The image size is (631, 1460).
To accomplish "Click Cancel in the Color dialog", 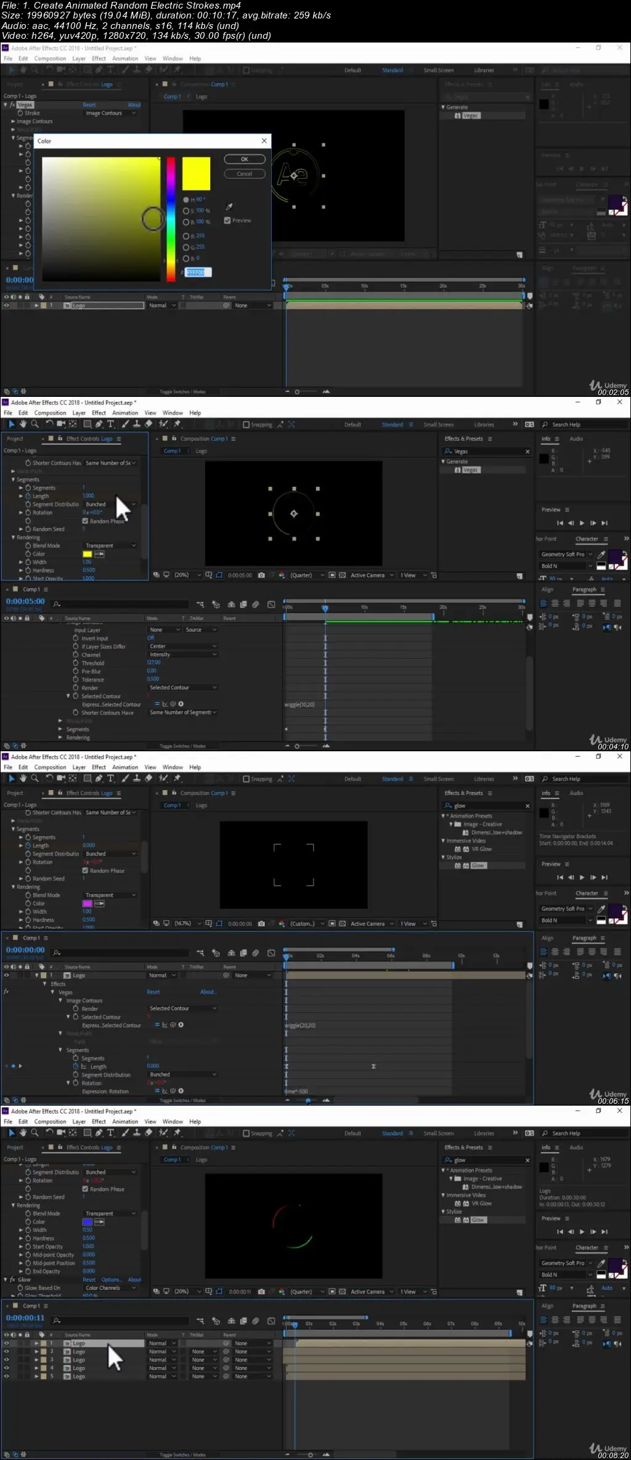I will coord(245,174).
